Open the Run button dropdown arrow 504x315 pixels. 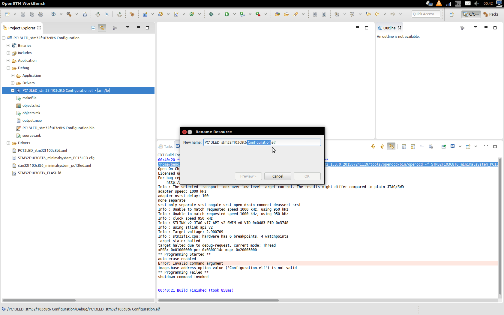pos(234,14)
